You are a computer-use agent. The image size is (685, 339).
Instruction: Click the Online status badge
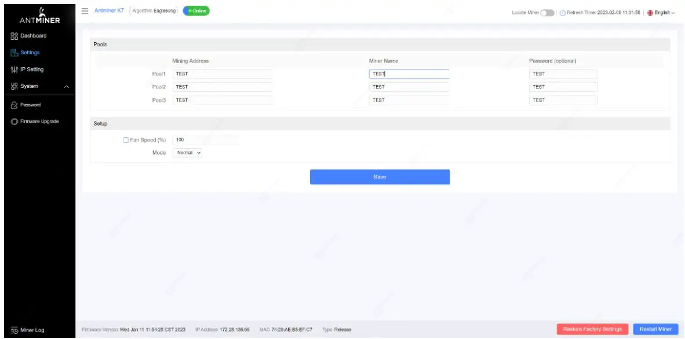point(196,11)
